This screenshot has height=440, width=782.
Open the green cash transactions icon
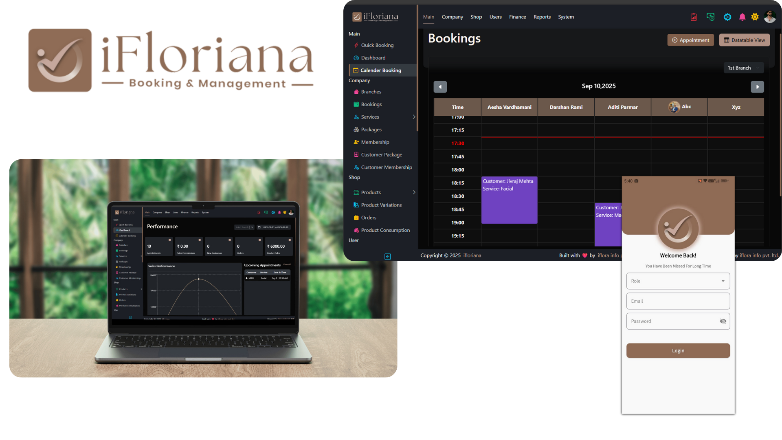(710, 17)
